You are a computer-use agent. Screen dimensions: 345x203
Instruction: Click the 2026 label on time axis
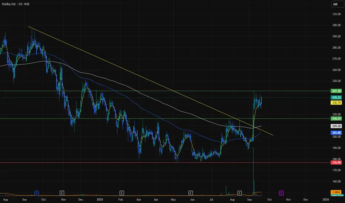pyautogui.click(x=326, y=199)
